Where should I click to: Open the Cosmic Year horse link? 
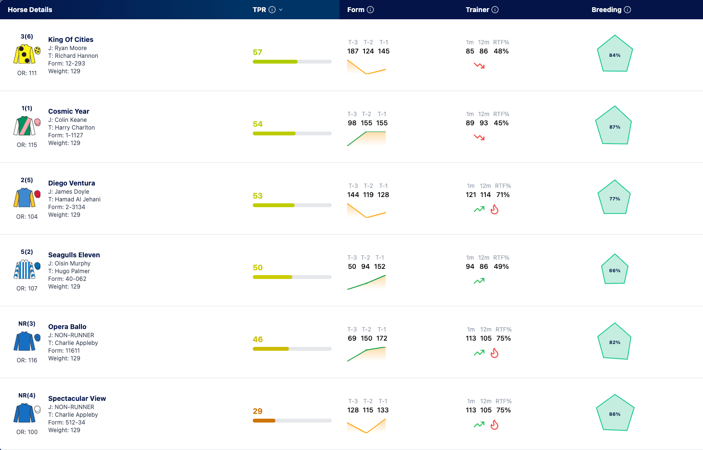[69, 111]
